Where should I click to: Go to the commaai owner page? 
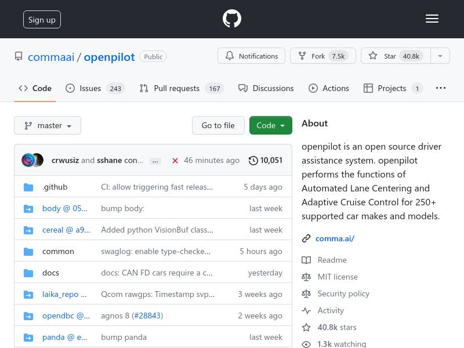pos(51,57)
